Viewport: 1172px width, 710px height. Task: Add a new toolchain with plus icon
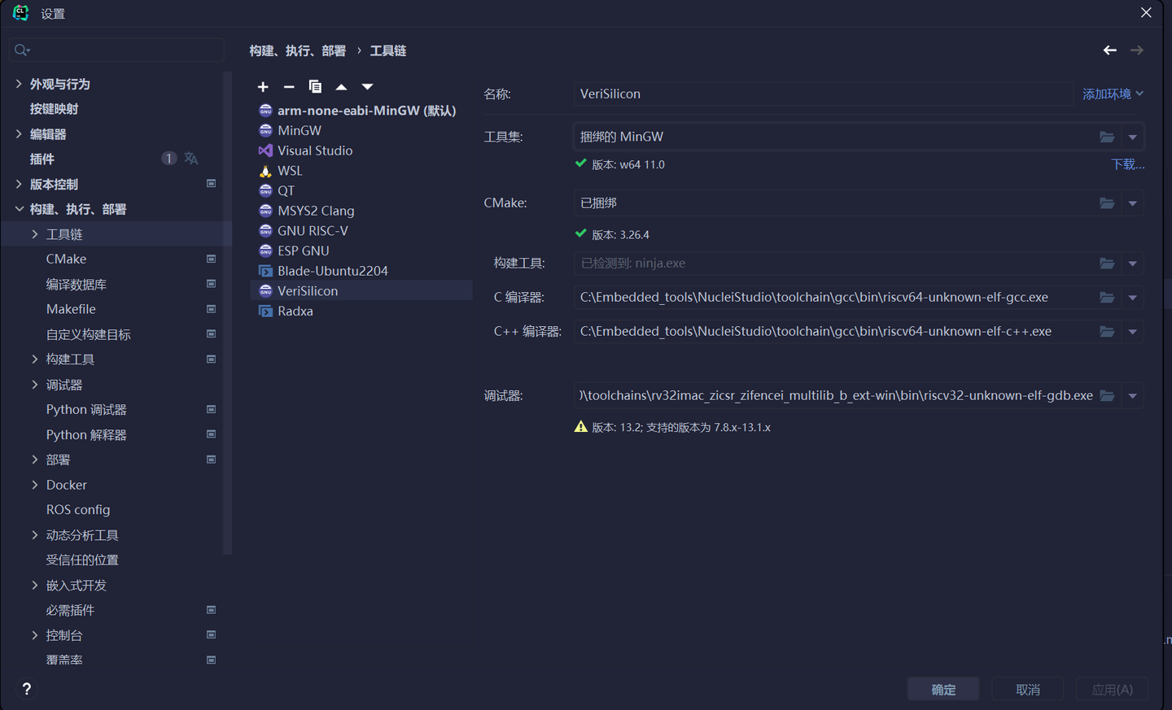[263, 87]
